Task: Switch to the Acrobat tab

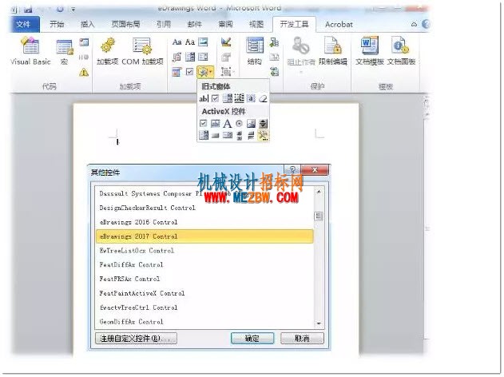Action: tap(339, 25)
